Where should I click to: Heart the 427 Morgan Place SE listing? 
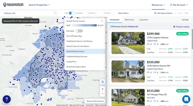click(141, 93)
